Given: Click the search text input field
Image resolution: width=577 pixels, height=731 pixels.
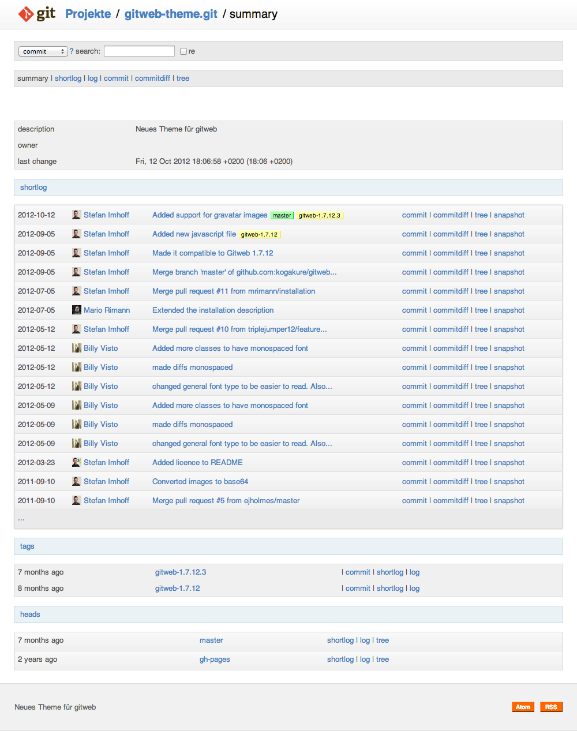Looking at the screenshot, I should pyautogui.click(x=139, y=51).
